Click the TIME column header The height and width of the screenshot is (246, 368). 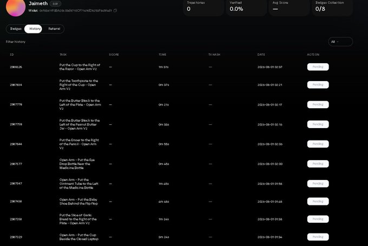162,55
